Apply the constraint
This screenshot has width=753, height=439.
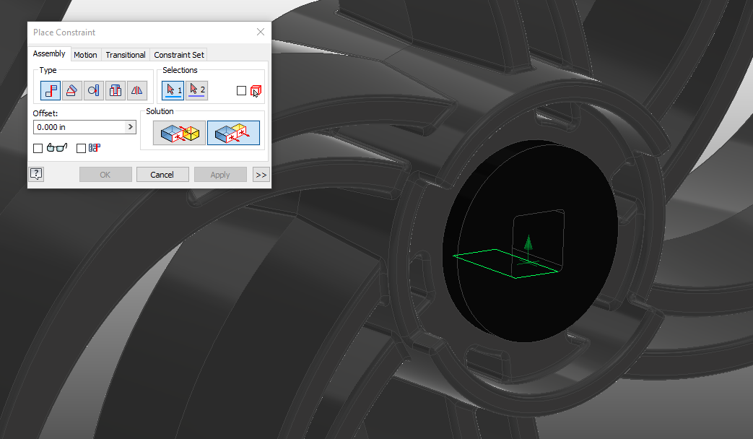pos(220,174)
